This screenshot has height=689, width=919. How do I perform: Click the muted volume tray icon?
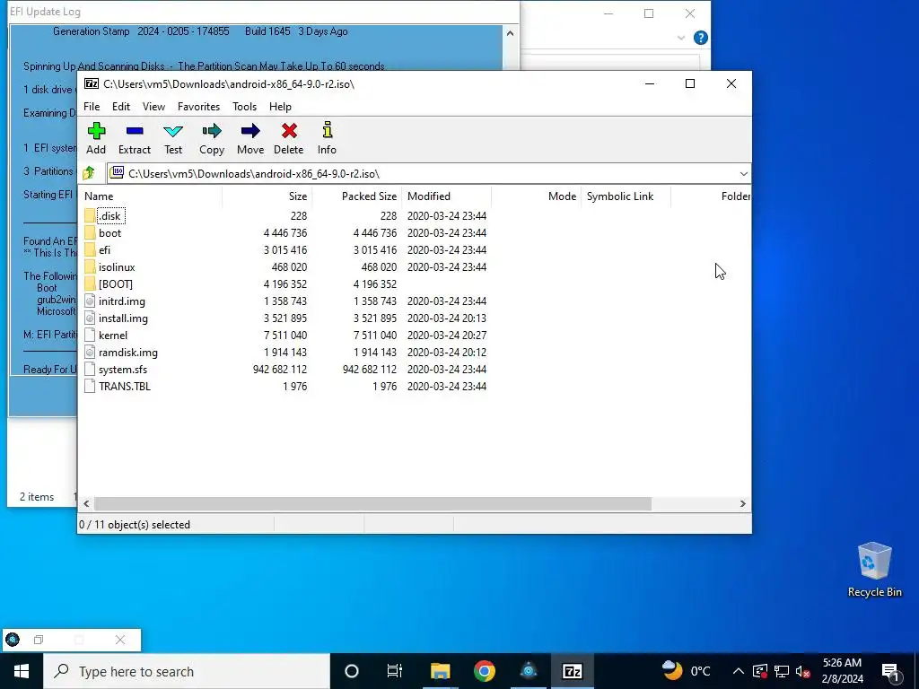(x=802, y=671)
